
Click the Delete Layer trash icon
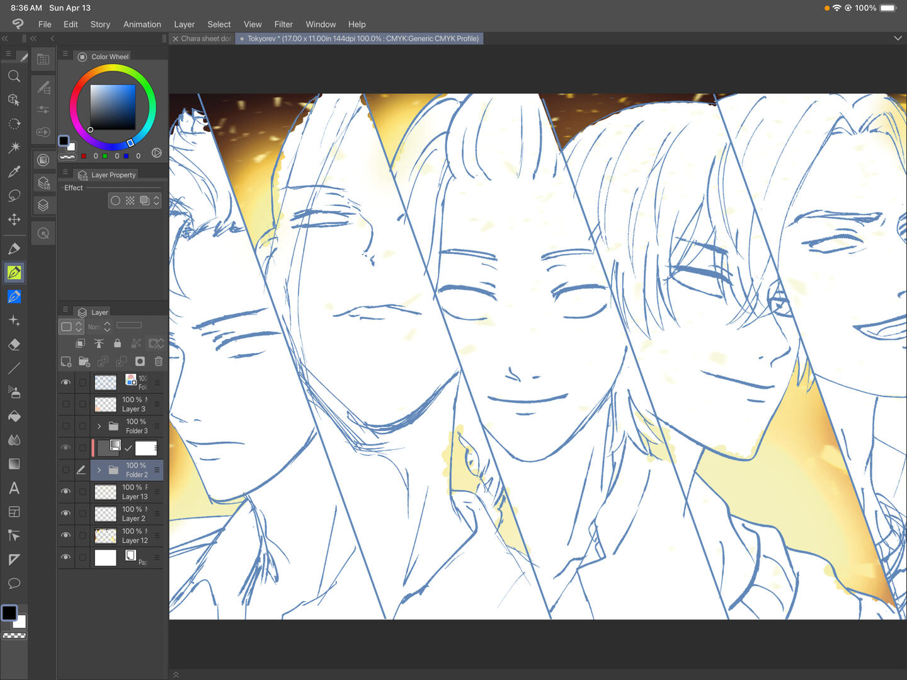tap(159, 361)
